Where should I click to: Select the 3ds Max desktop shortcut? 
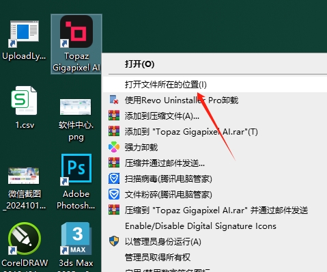click(x=76, y=239)
